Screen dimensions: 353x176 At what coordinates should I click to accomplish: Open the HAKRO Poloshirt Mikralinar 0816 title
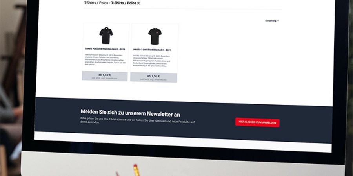pos(105,49)
